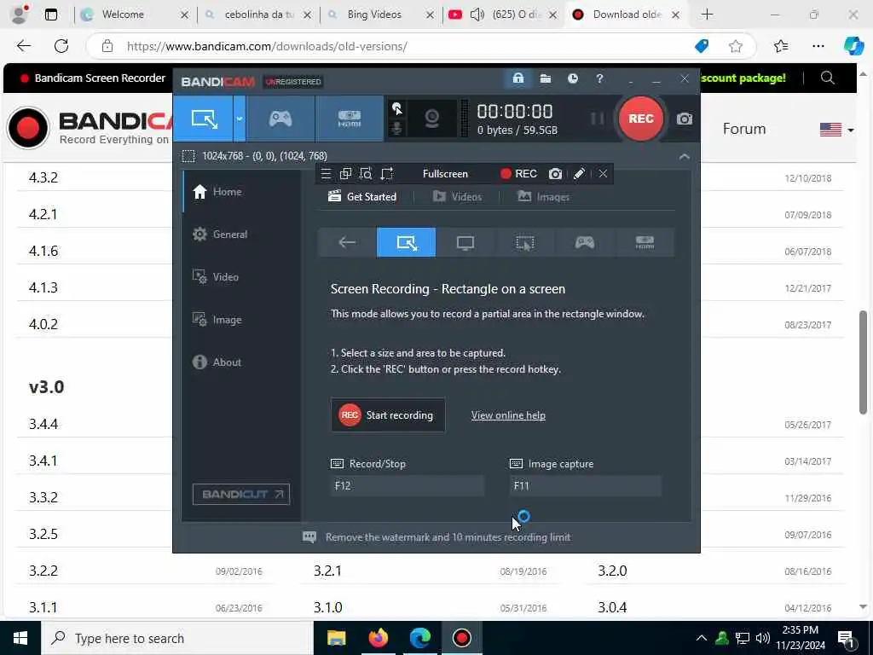Viewport: 873px width, 655px height.
Task: Click the shopping tag icon in address bar
Action: 702,46
